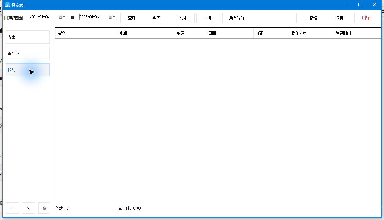This screenshot has width=384, height=220.
Task: Select the 备忘录 category in the sidebar
Action: pyautogui.click(x=28, y=53)
